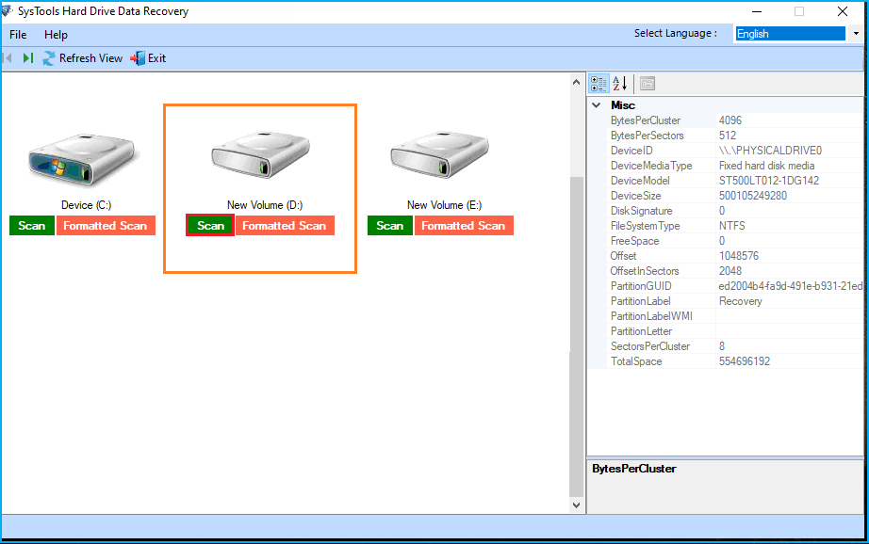Screen dimensions: 869x544
Task: Click the New Volume (D:) label text
Action: (265, 205)
